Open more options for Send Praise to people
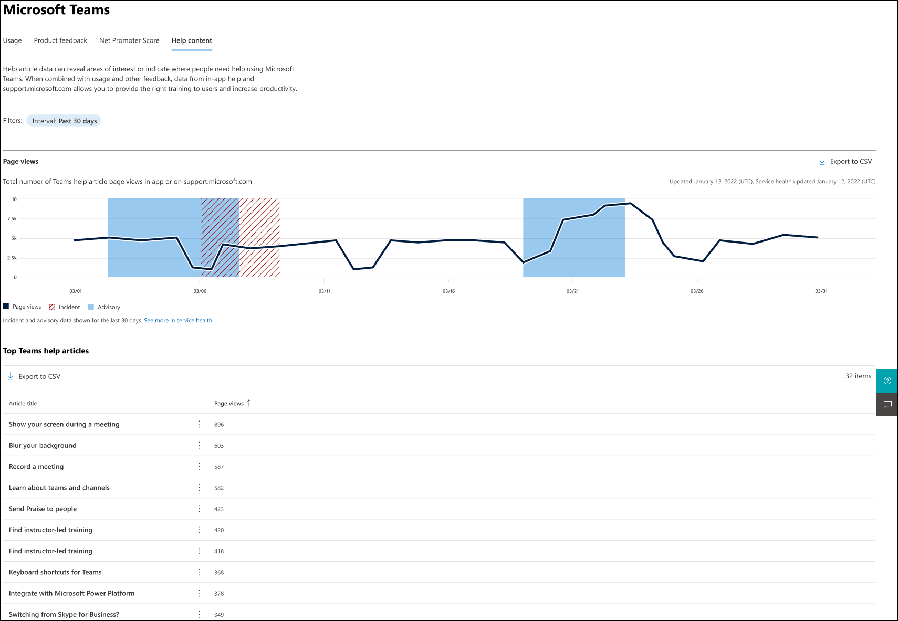898x621 pixels. click(200, 509)
